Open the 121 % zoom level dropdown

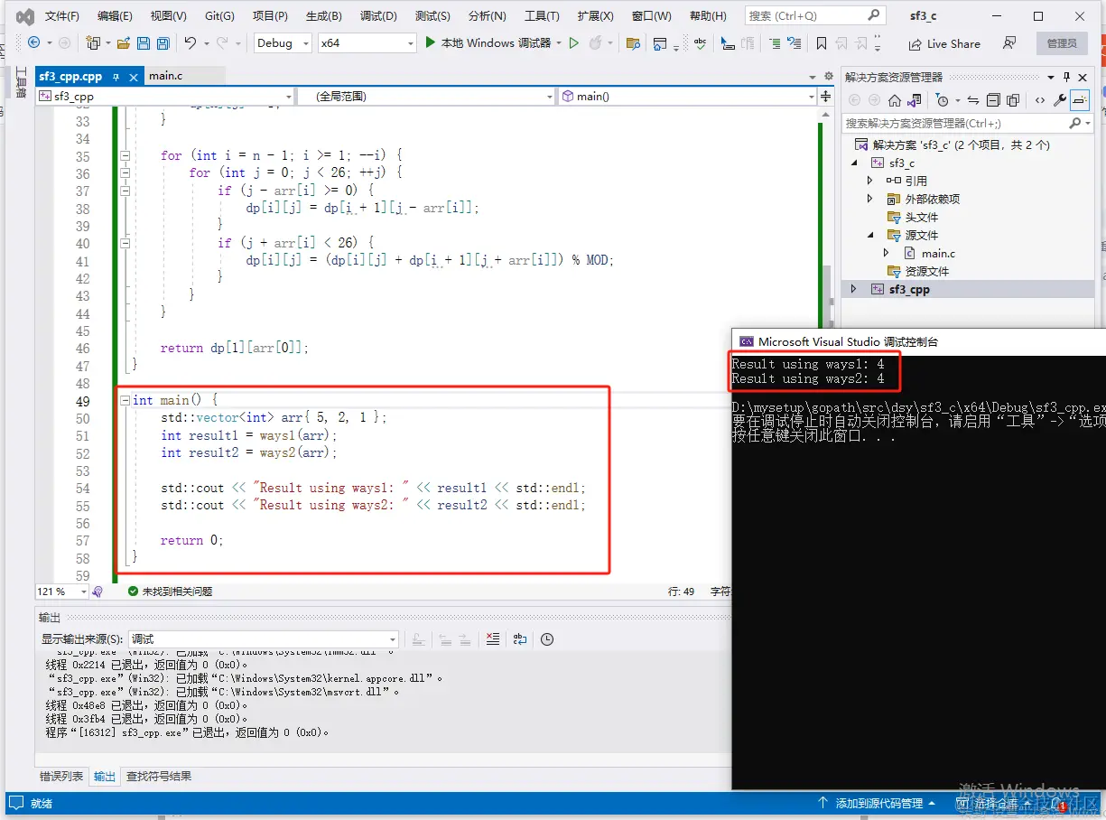[61, 592]
